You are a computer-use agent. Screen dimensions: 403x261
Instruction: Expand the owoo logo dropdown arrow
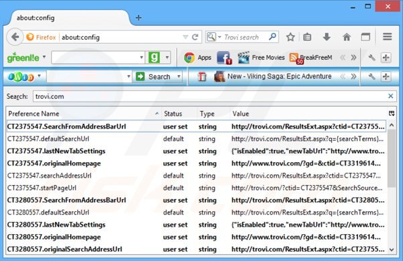point(39,76)
